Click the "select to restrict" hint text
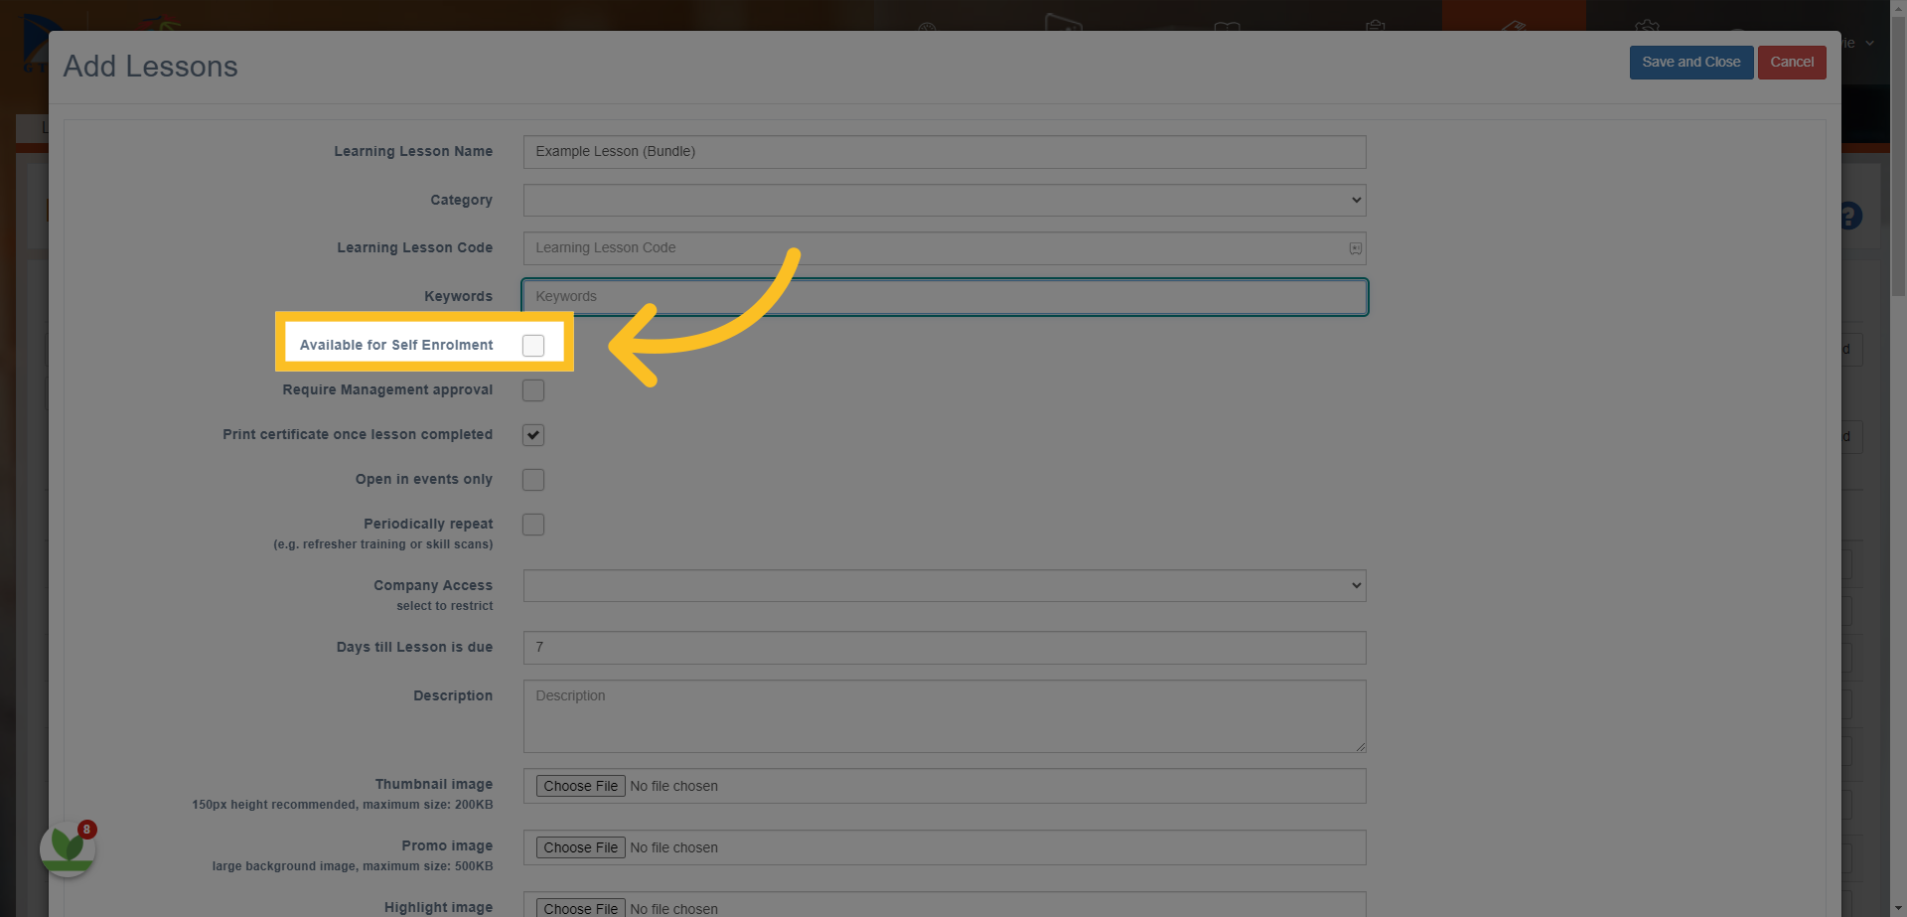The image size is (1907, 917). [x=445, y=606]
